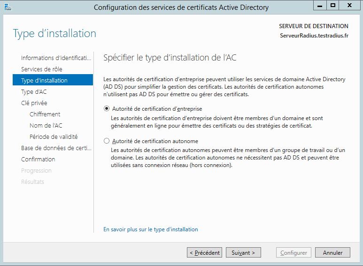The height and width of the screenshot is (266, 363).
Task: Go to Services de rôle step
Action: coord(42,69)
